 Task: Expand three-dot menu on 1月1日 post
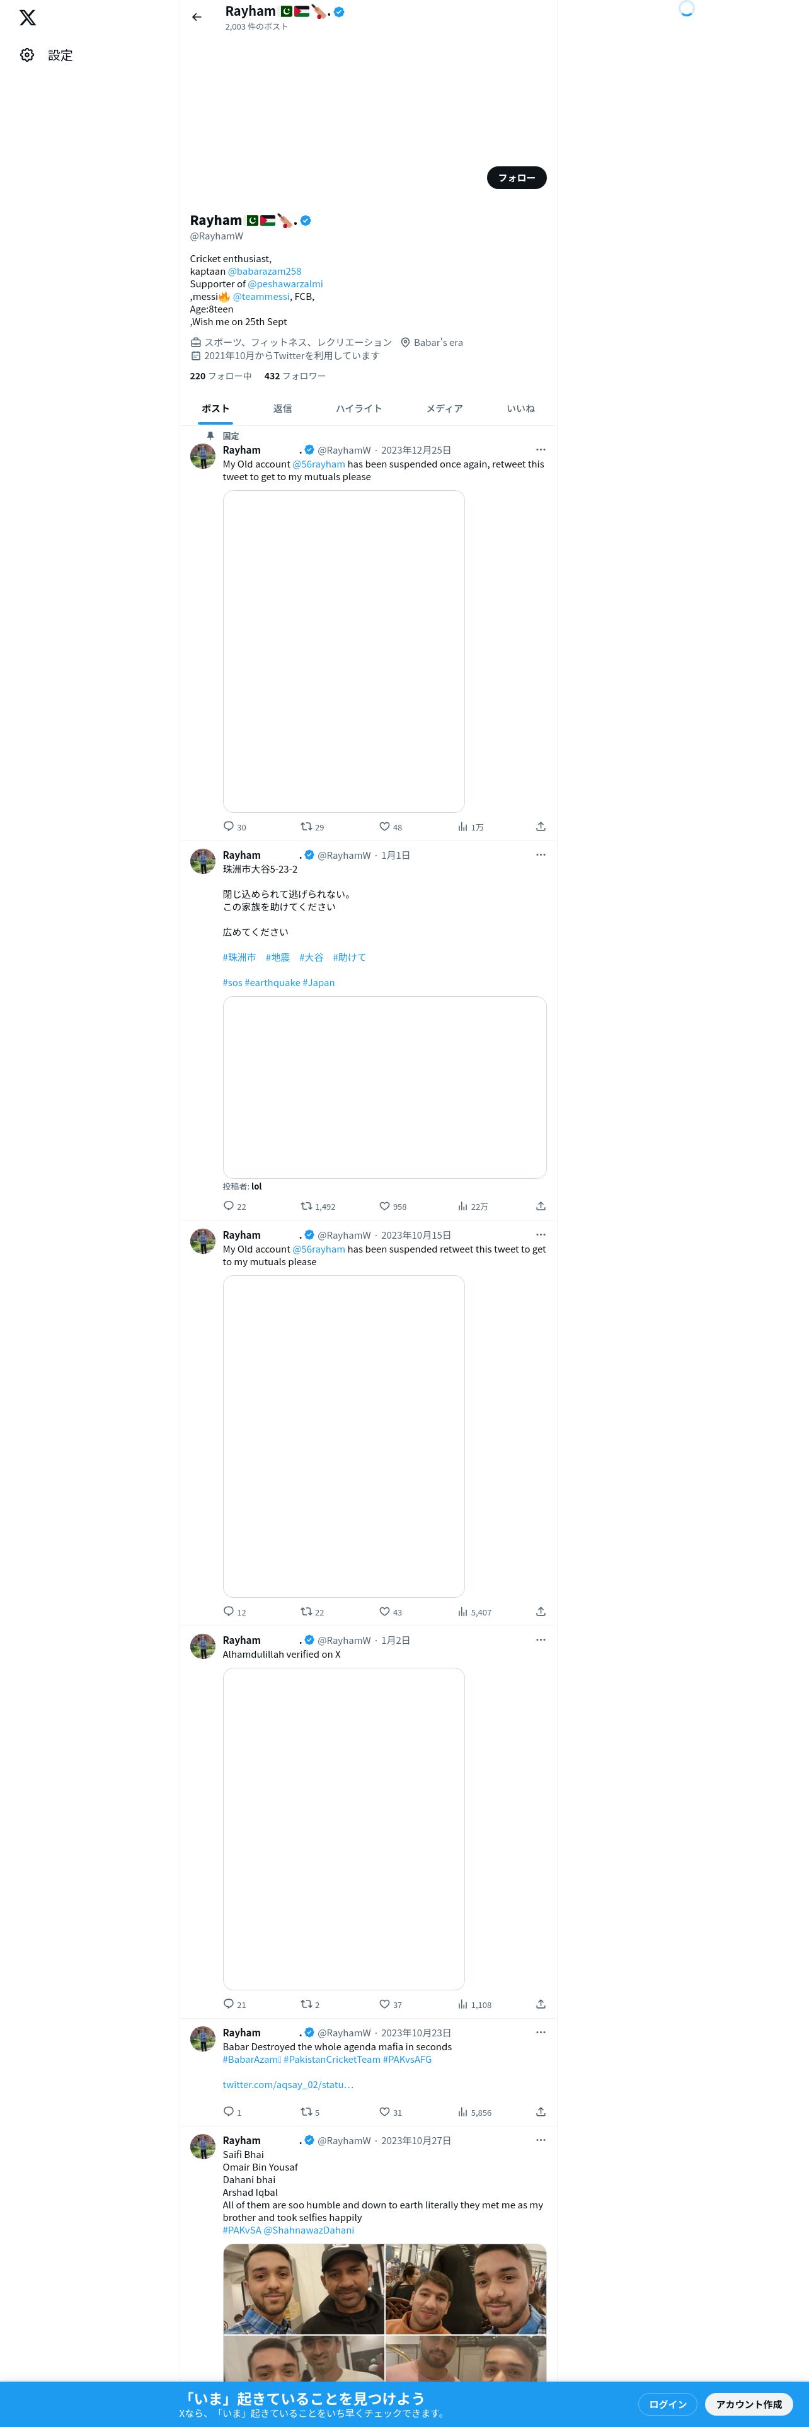(541, 854)
